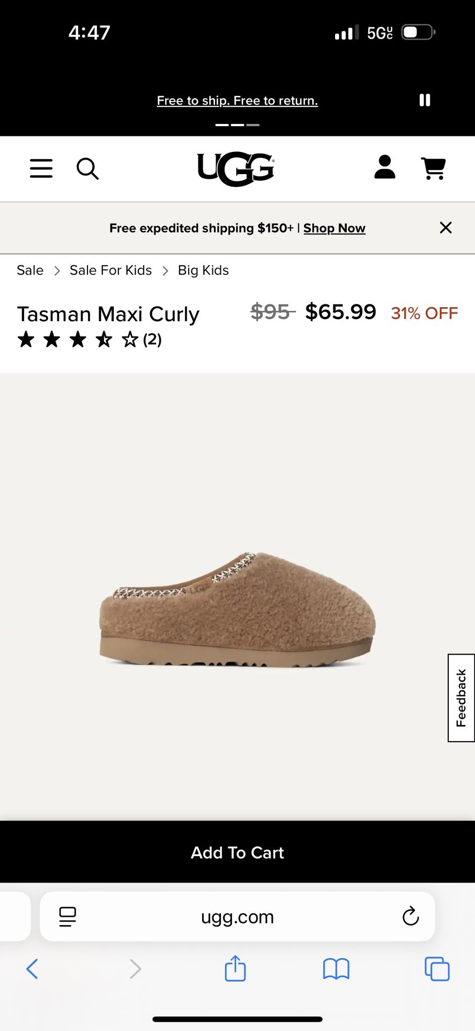The image size is (475, 1031).
Task: Tap the search magnifier icon
Action: click(x=87, y=169)
